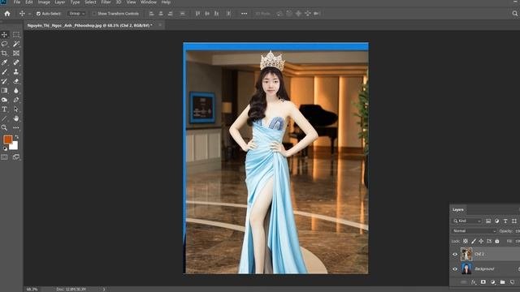Select the Clone Stamp tool

coord(16,71)
